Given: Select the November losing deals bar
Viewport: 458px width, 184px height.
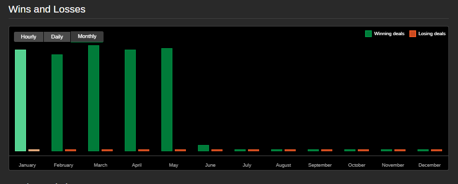Looking at the screenshot, I should [x=400, y=150].
